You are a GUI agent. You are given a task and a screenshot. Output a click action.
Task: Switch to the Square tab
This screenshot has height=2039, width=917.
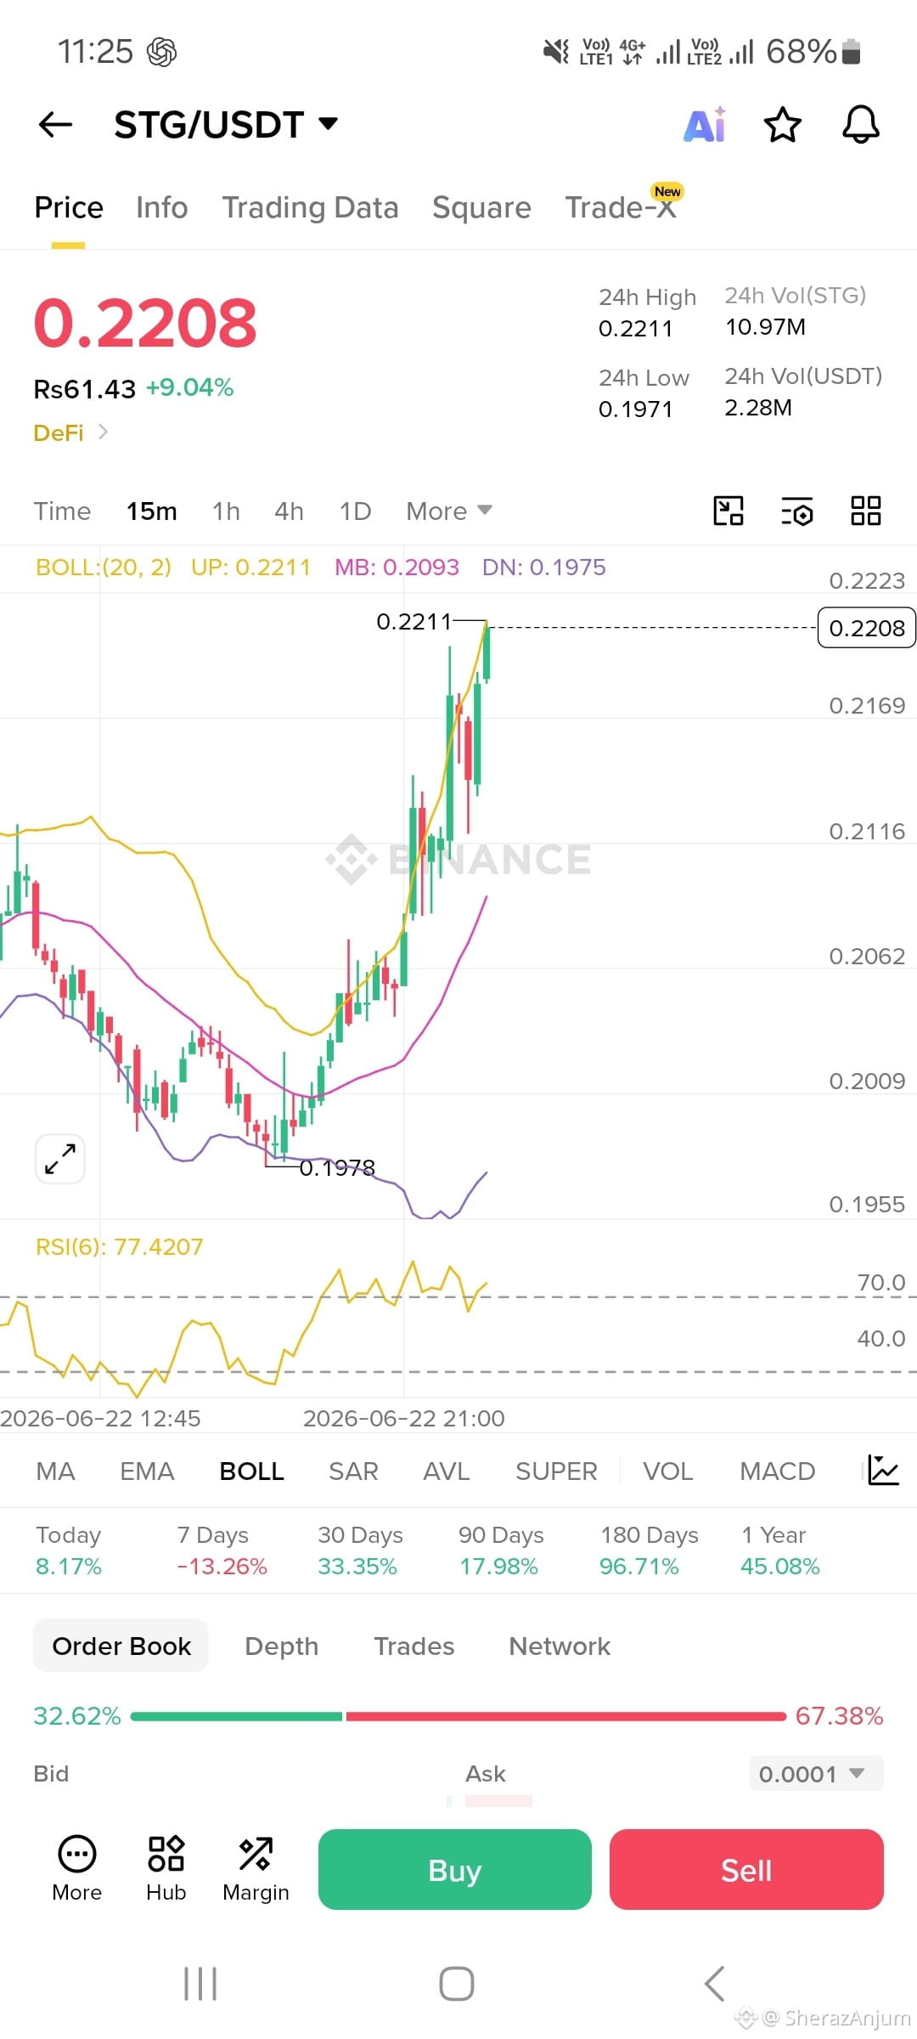[x=481, y=207]
